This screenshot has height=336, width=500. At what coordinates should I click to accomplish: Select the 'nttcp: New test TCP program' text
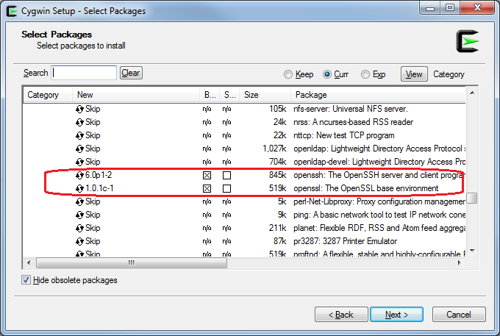[x=344, y=135]
